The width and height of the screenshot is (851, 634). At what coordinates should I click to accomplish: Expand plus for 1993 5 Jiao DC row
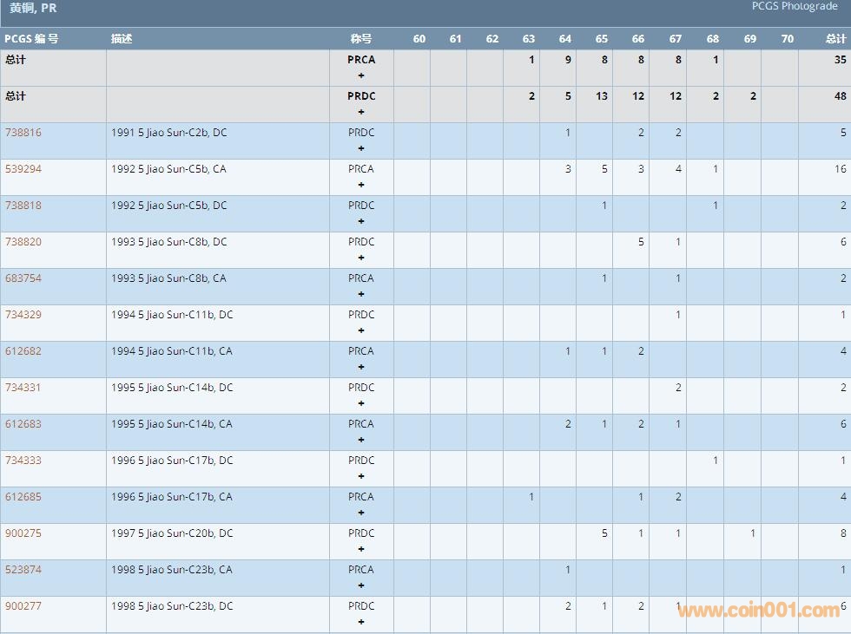361,258
